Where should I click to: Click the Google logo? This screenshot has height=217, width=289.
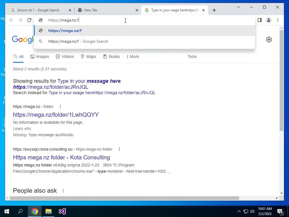23,40
